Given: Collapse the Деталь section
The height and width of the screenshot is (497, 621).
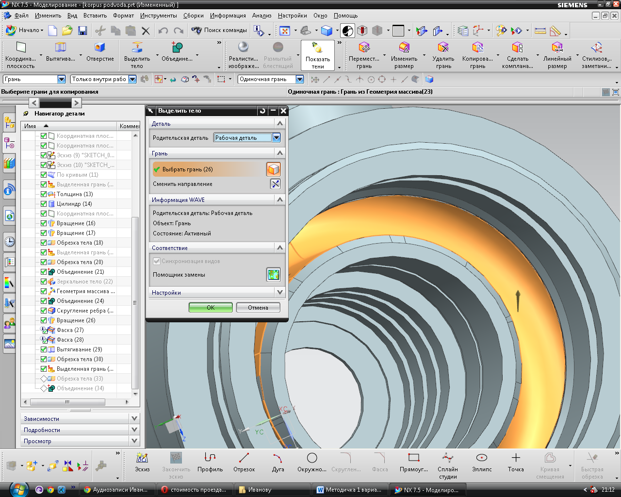Looking at the screenshot, I should coord(280,124).
